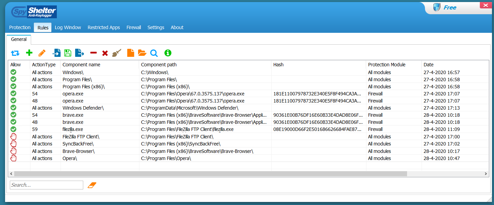494x205 pixels.
Task: Click the horizontal scrollbar thumb
Action: [210, 174]
